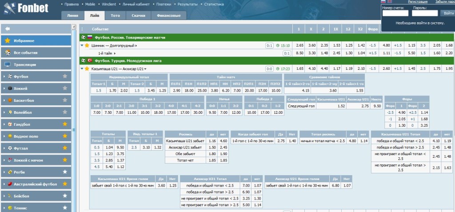Click the Теннис ball icon
The image size is (455, 212).
point(10,208)
